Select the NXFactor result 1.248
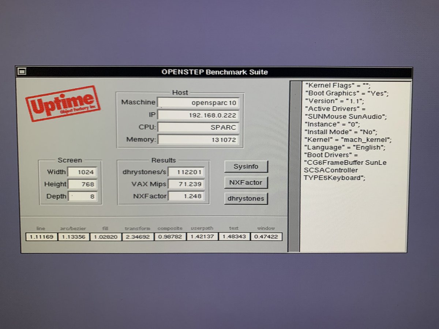 (186, 196)
